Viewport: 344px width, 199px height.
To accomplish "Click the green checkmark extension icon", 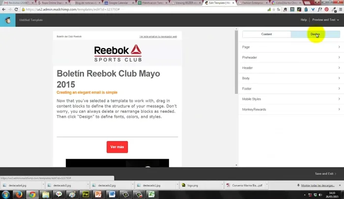I will click(x=299, y=9).
